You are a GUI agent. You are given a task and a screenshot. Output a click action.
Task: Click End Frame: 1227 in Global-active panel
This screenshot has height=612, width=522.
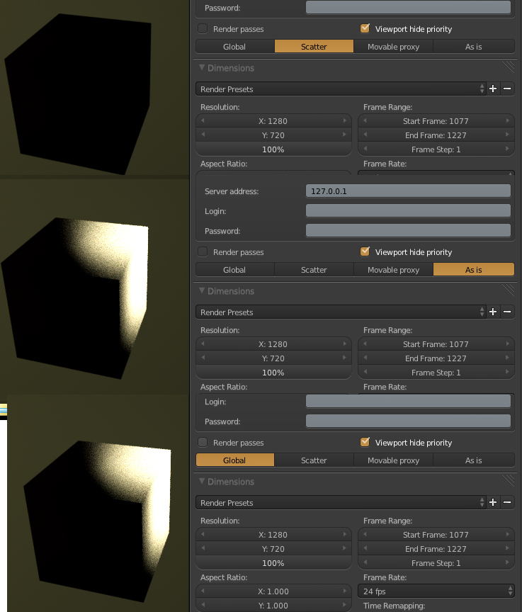point(436,548)
